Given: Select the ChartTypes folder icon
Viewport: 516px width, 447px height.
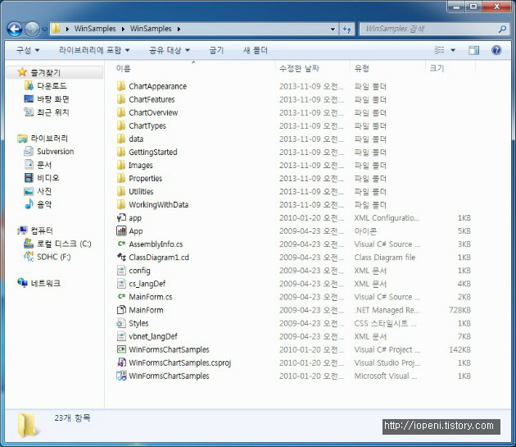Looking at the screenshot, I should [121, 125].
